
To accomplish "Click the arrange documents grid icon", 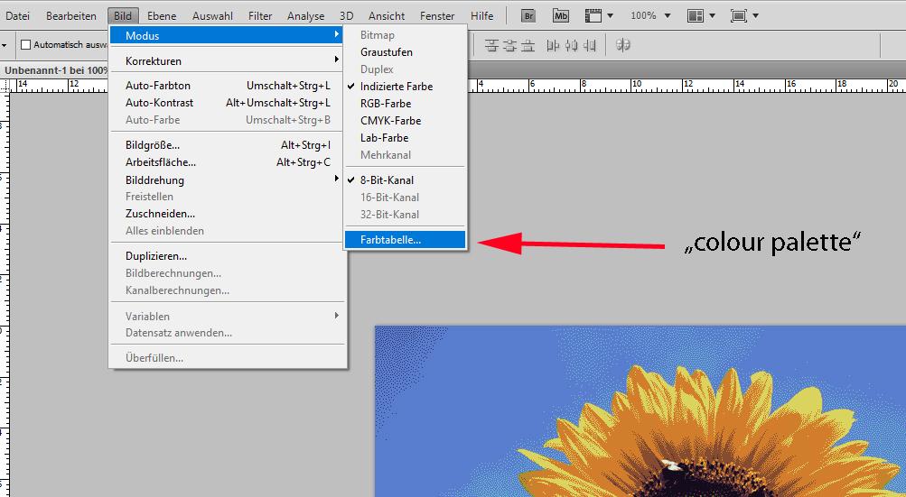I will [x=695, y=16].
